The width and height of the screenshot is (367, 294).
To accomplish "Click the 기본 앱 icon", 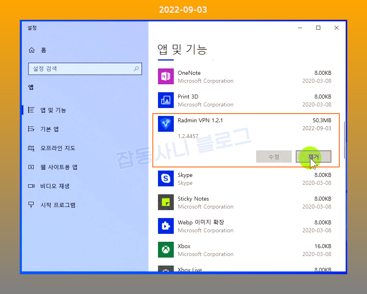I will pyautogui.click(x=31, y=129).
